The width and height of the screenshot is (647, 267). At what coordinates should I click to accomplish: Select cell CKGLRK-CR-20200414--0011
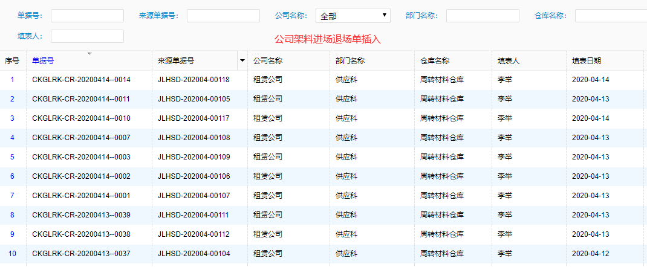click(81, 99)
